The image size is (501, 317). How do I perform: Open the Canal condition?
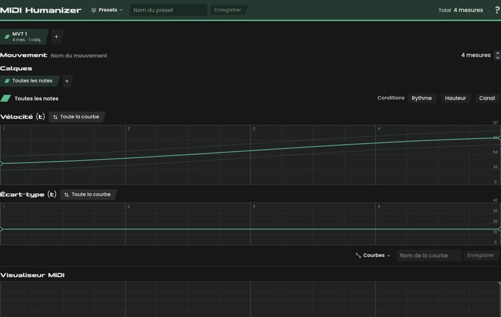pos(487,98)
